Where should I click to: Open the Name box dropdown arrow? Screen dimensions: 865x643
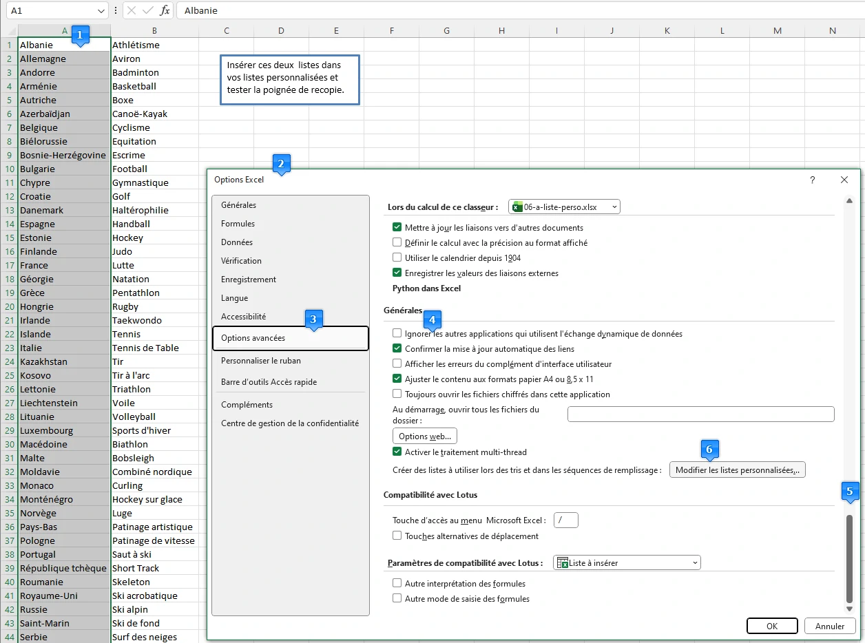click(x=100, y=10)
